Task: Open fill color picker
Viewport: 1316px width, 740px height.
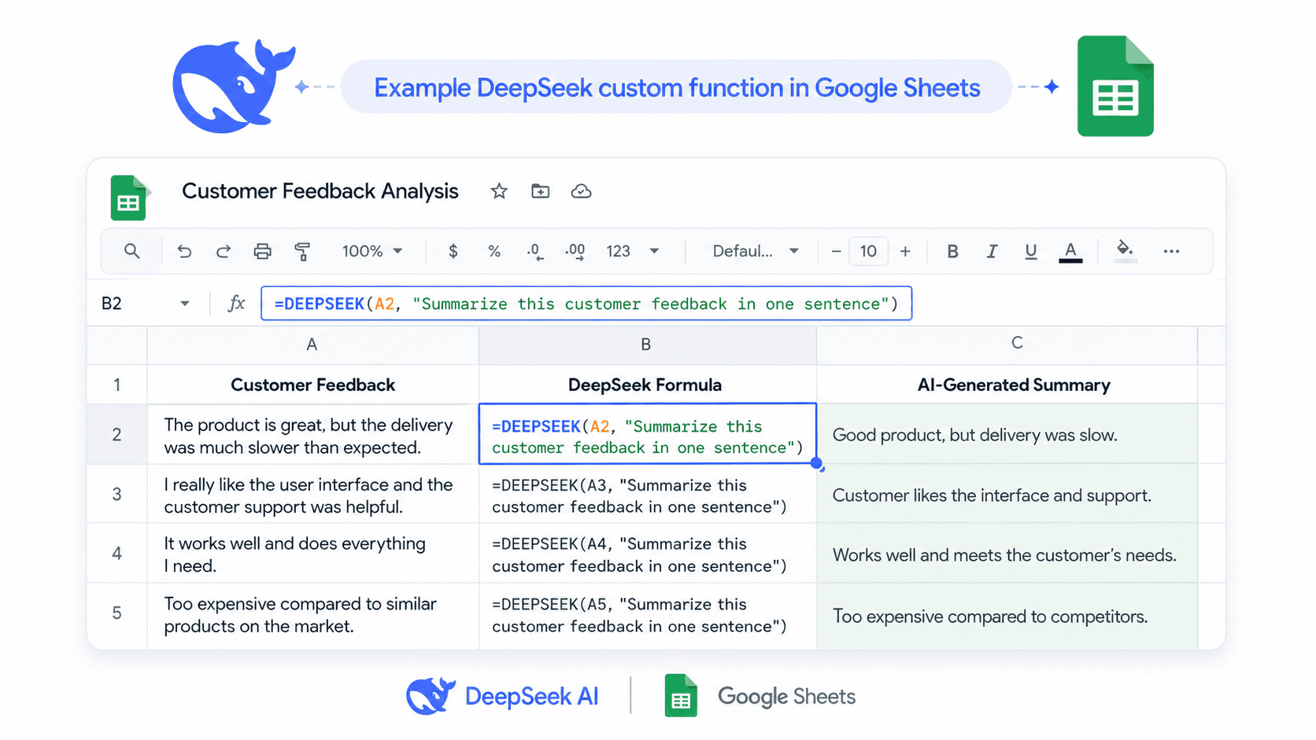Action: point(1126,251)
